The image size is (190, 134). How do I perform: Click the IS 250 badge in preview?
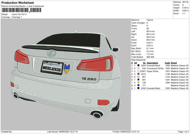pos(89,79)
